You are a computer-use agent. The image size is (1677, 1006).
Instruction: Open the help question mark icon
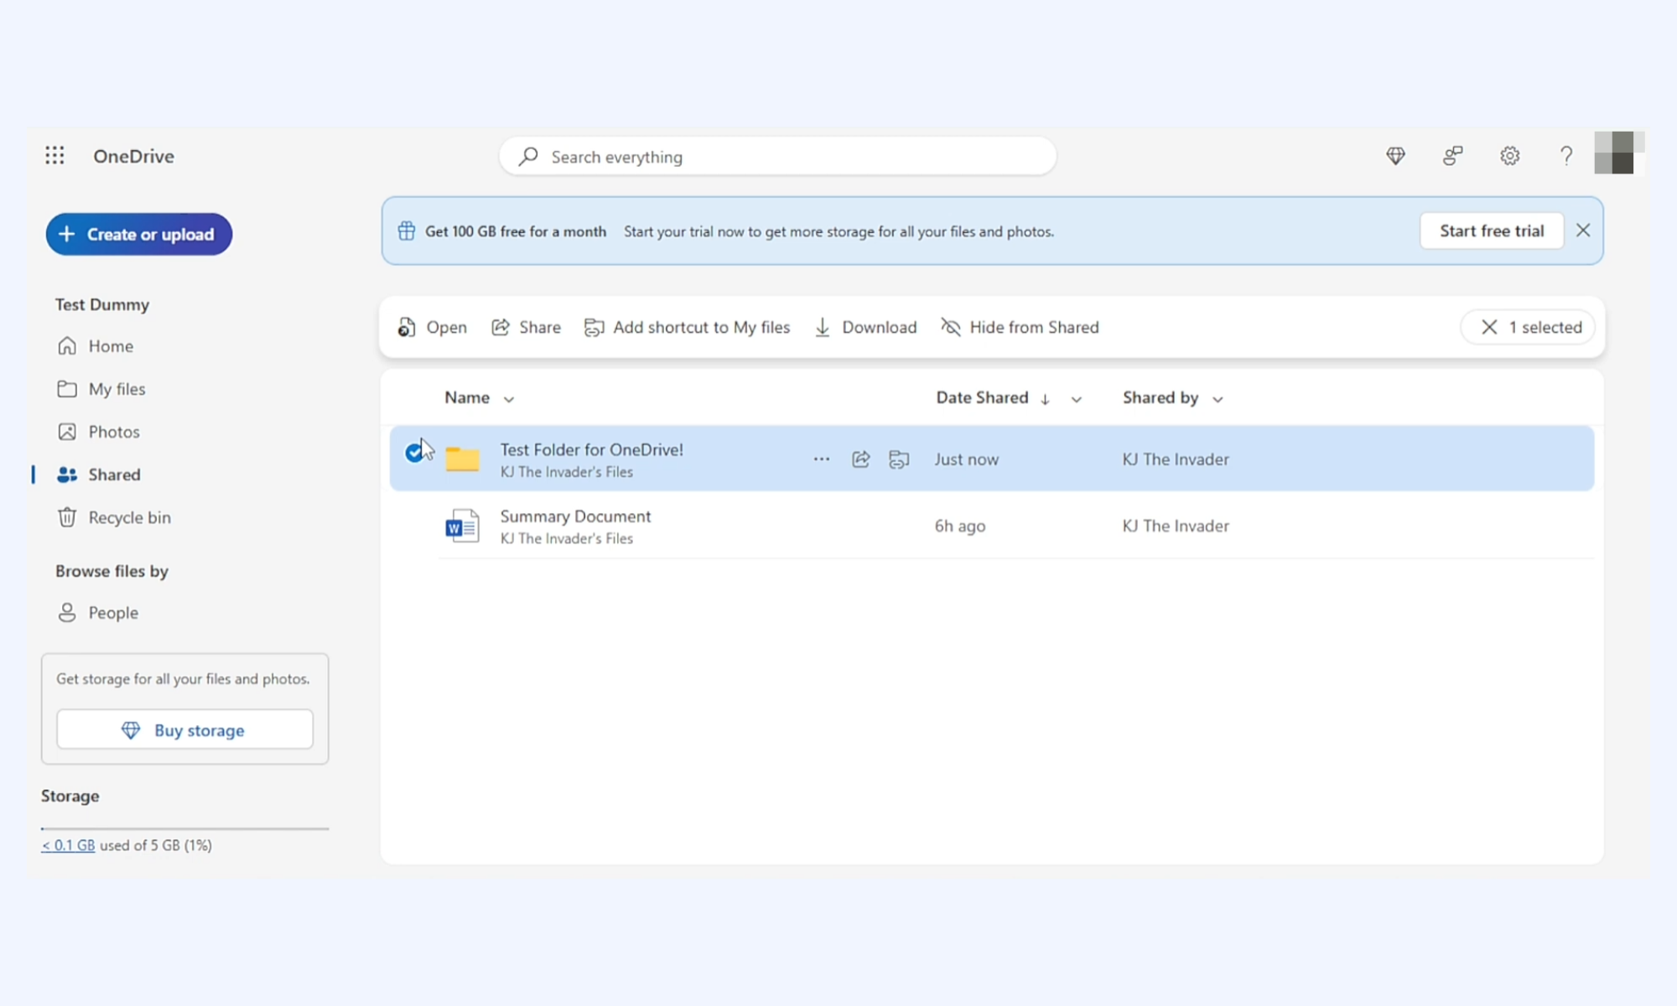(1565, 156)
